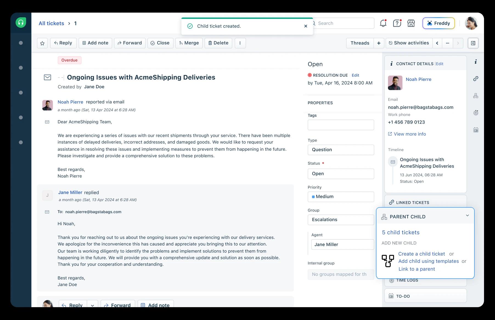The height and width of the screenshot is (320, 495).
Task: Open ticket list ellipsis between arrows
Action: (x=448, y=43)
